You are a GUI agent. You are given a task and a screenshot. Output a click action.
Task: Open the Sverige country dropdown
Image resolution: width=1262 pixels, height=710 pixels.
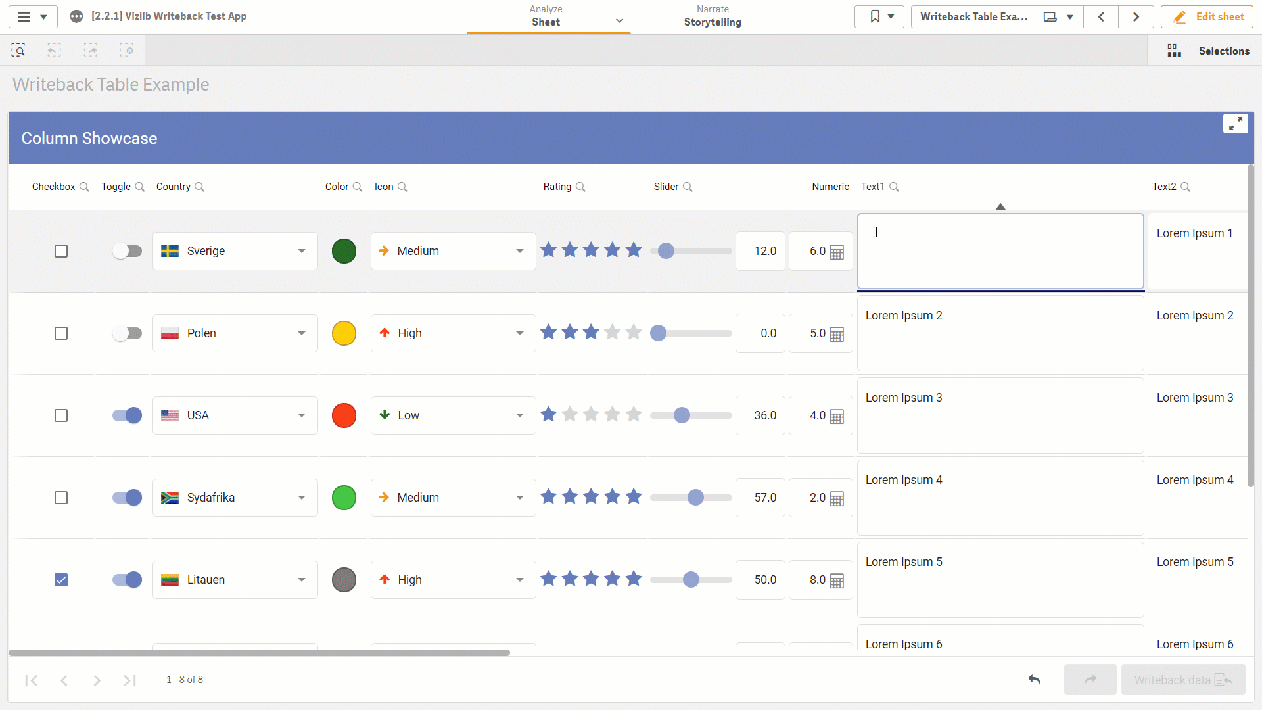pyautogui.click(x=235, y=251)
